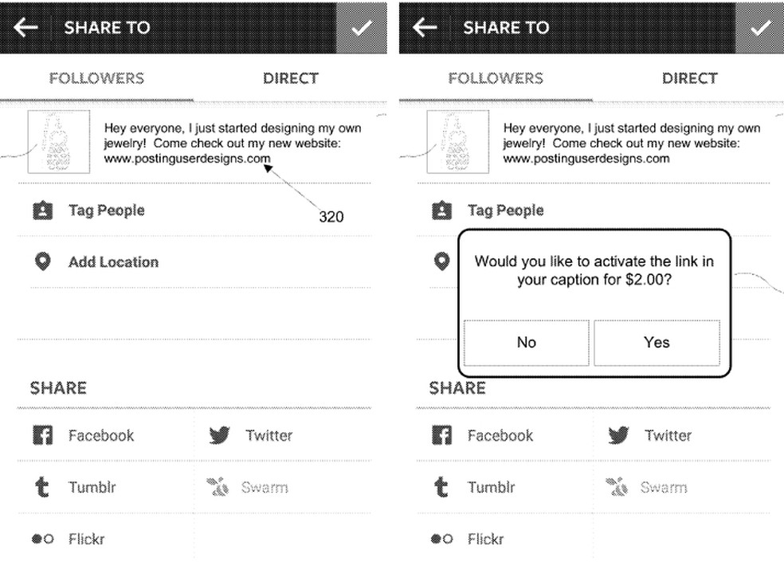Switch to DIRECT tab in left screen
The width and height of the screenshot is (784, 562).
(291, 79)
